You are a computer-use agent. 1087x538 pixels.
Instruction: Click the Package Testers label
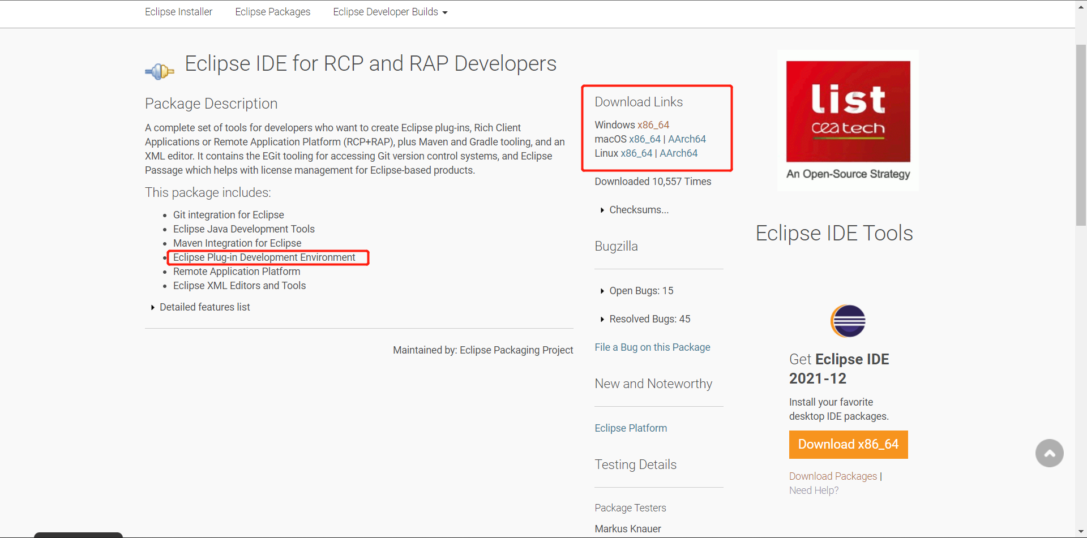tap(630, 508)
